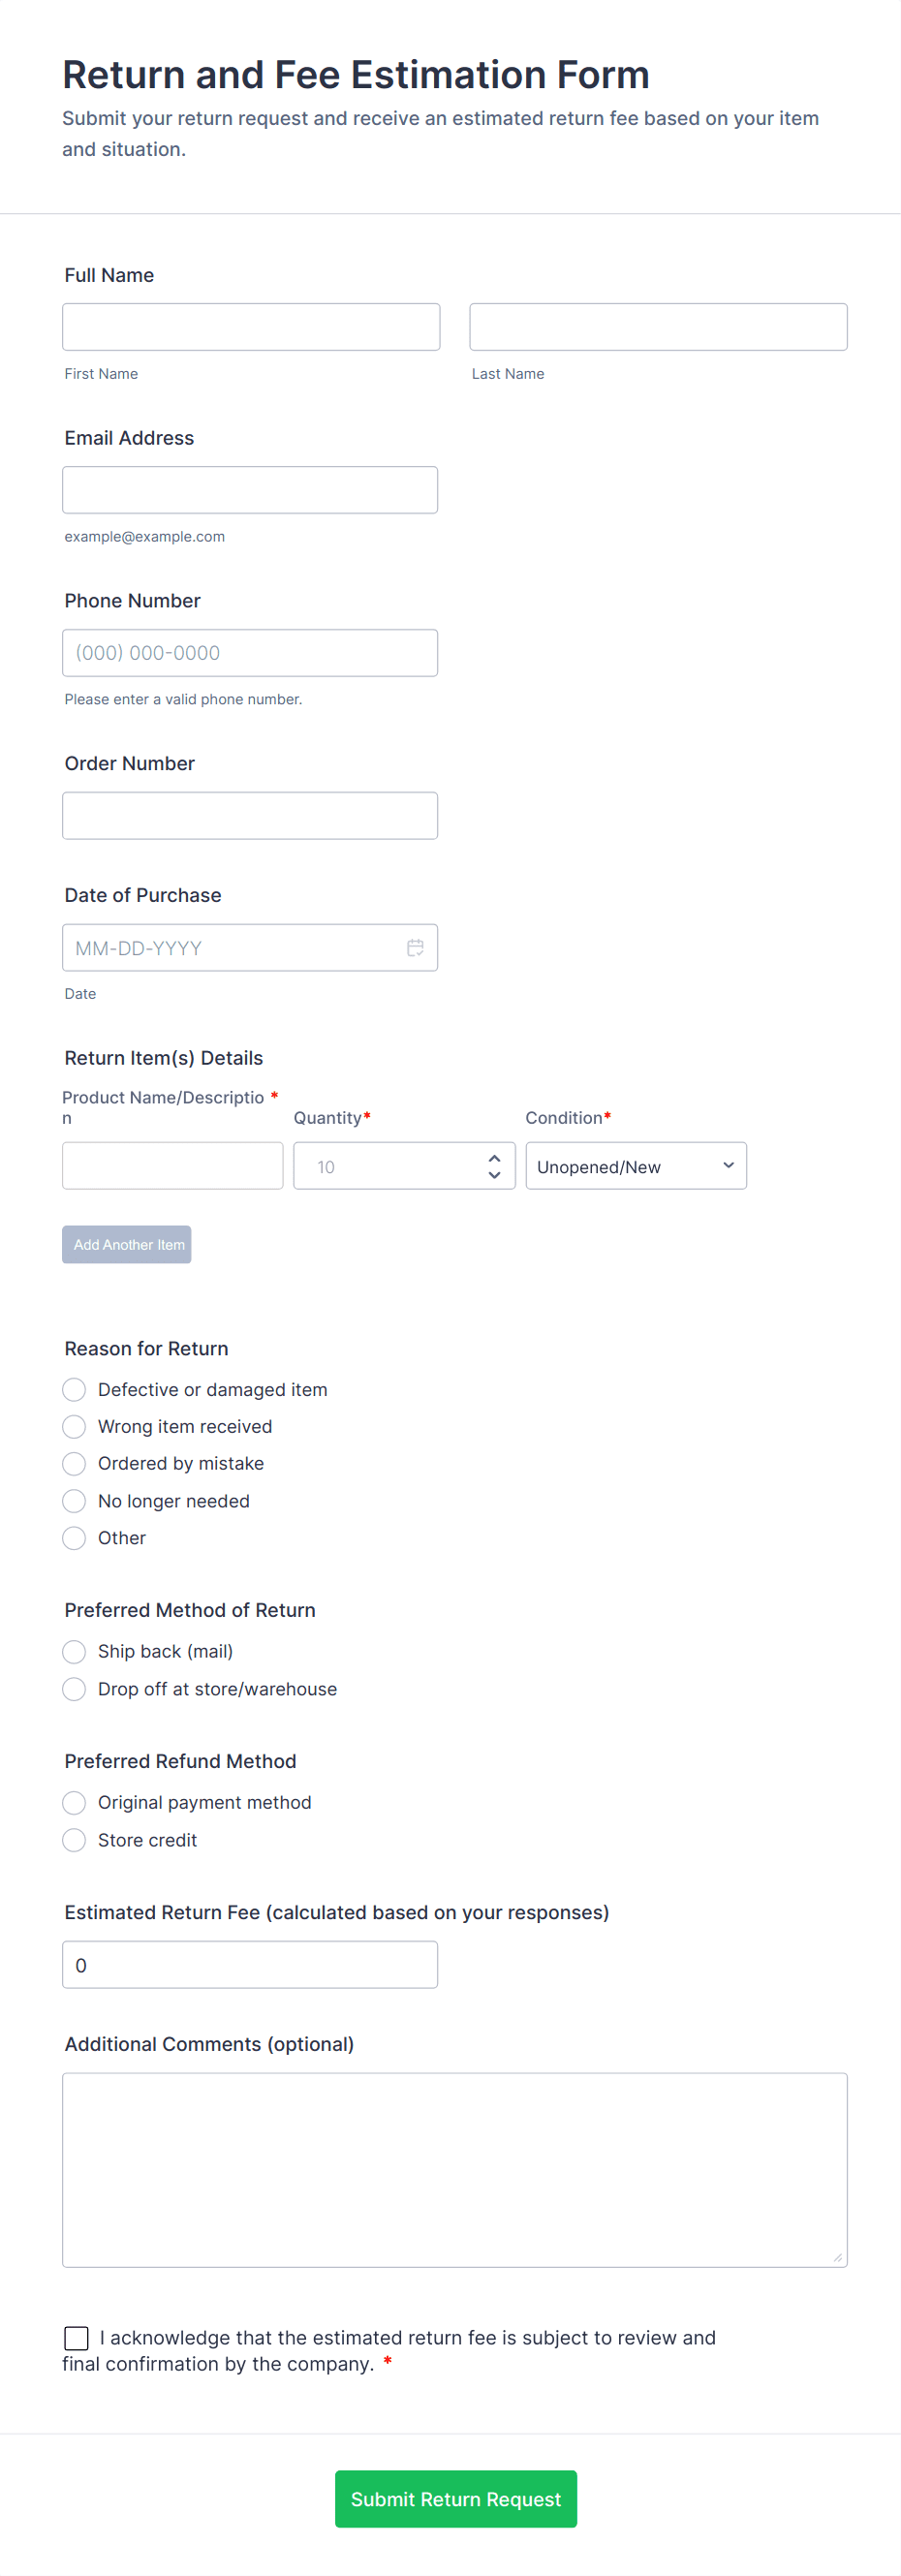Select No longer needed reason
901x2576 pixels.
point(74,1500)
